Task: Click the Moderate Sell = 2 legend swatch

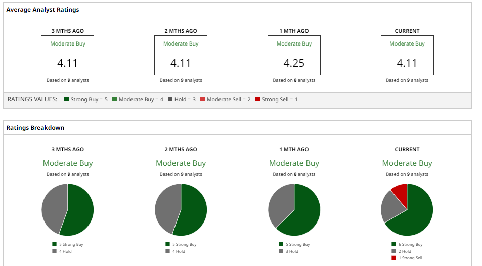Action: click(202, 100)
